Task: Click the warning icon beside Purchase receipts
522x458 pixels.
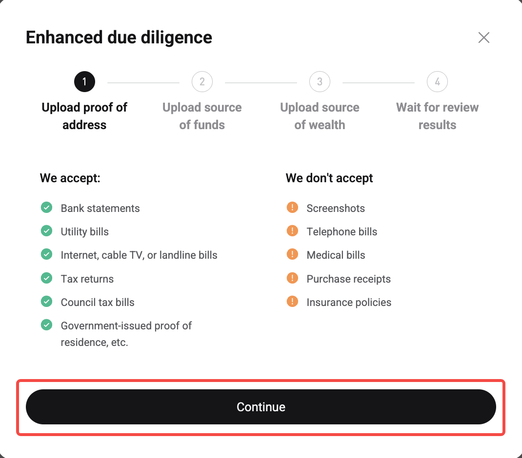Action: point(292,278)
